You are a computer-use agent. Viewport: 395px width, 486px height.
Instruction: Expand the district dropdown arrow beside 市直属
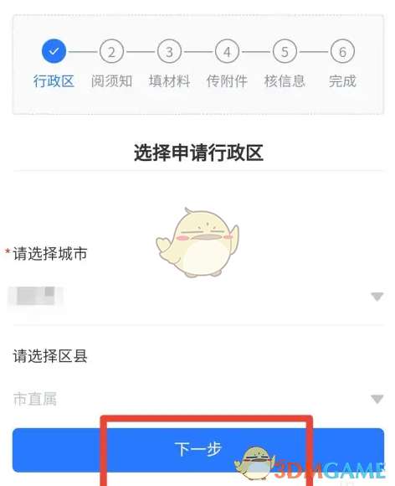point(377,399)
